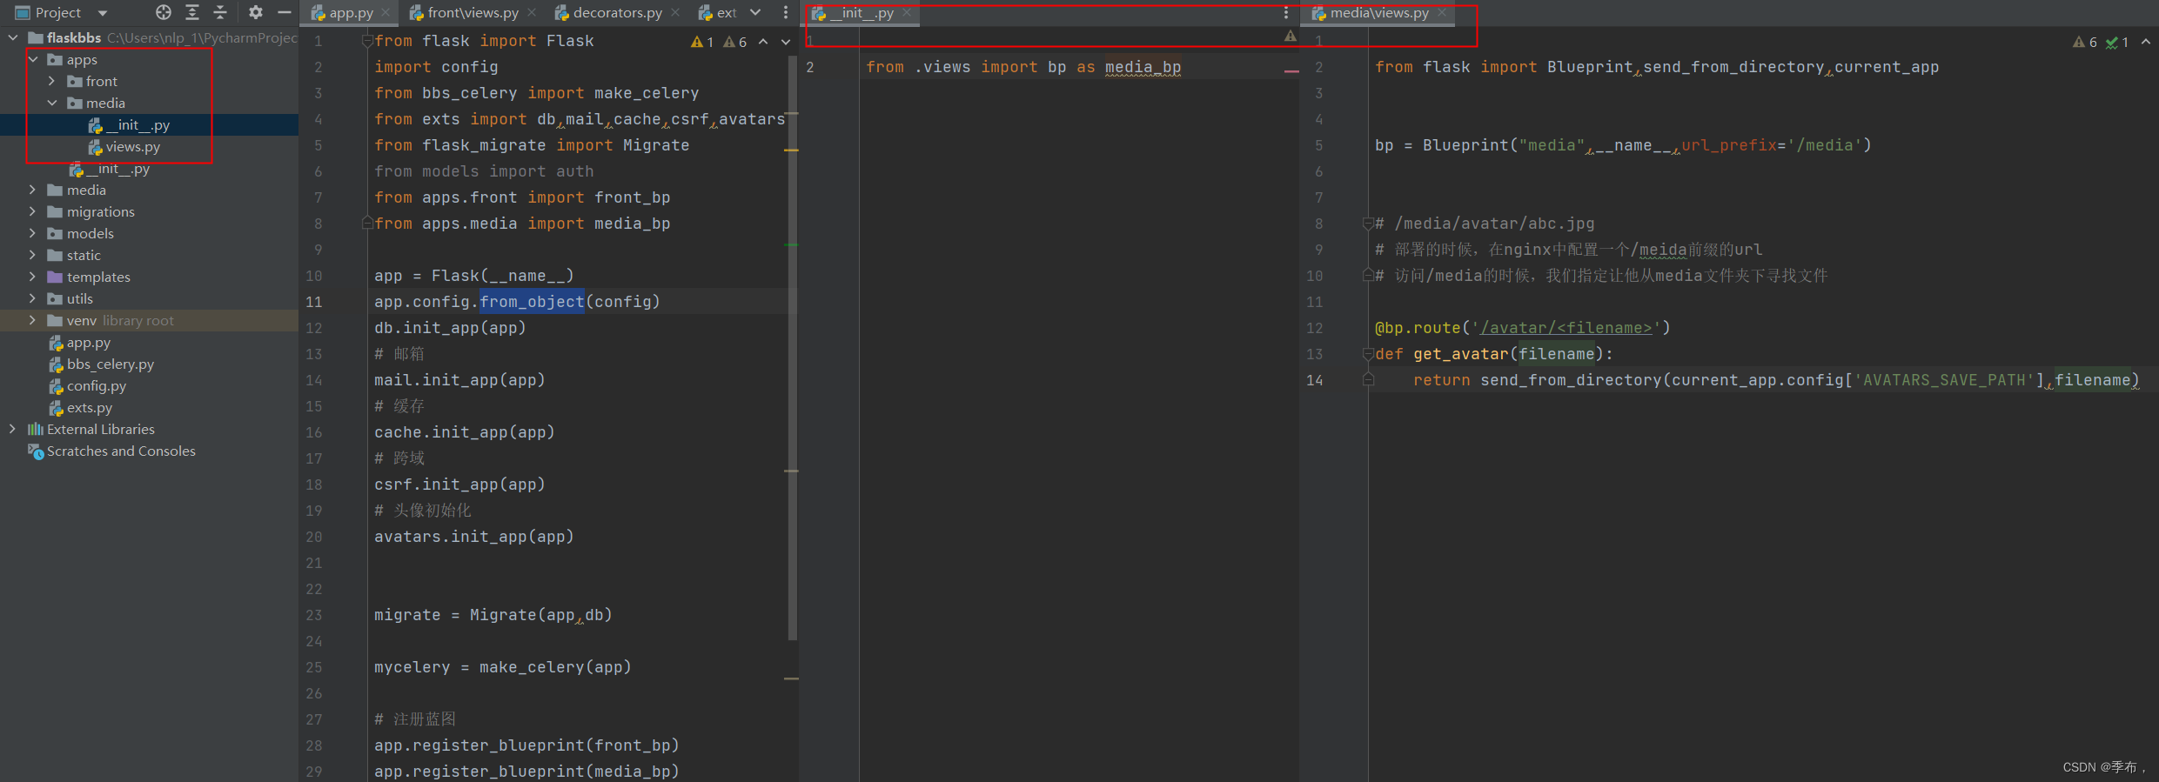The height and width of the screenshot is (782, 2159).
Task: Click highlighted from_object in app.py line 11
Action: [x=532, y=302]
